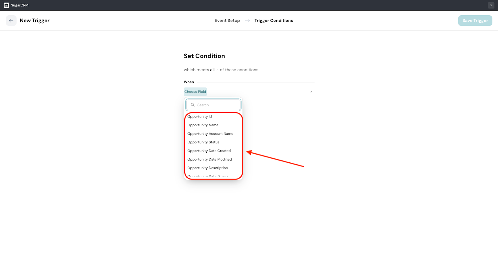This screenshot has height=256, width=498.
Task: Click the SugarCRM logo icon
Action: [6, 5]
